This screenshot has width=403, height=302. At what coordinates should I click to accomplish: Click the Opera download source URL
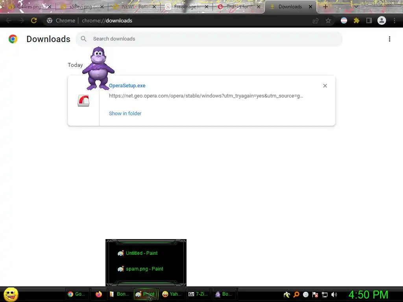206,96
